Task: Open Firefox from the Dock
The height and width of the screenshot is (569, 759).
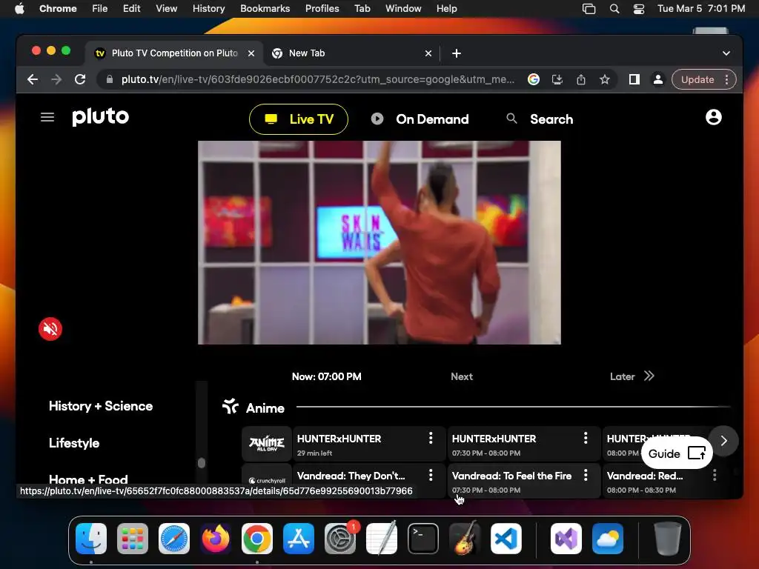Action: [216, 539]
